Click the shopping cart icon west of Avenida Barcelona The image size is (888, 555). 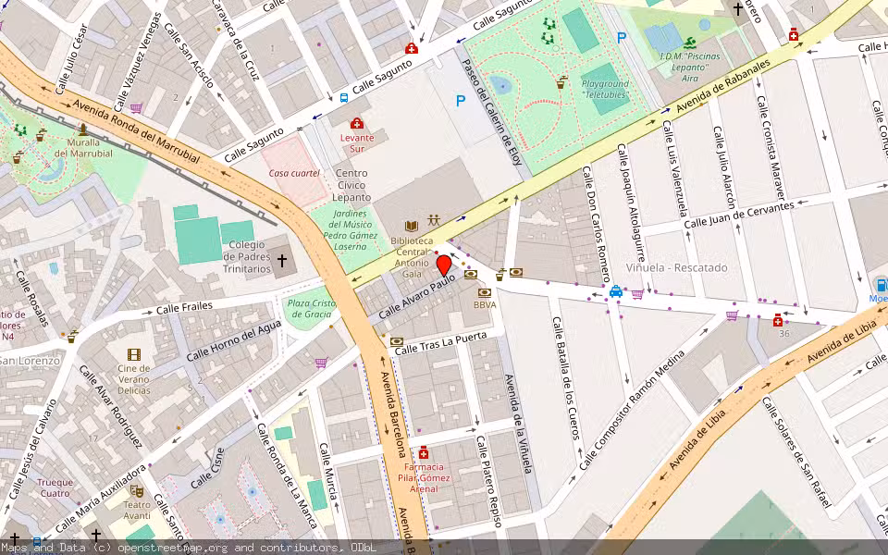click(x=321, y=363)
